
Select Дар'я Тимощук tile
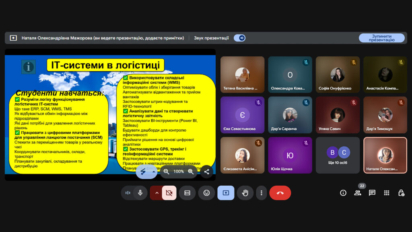pyautogui.click(x=385, y=115)
